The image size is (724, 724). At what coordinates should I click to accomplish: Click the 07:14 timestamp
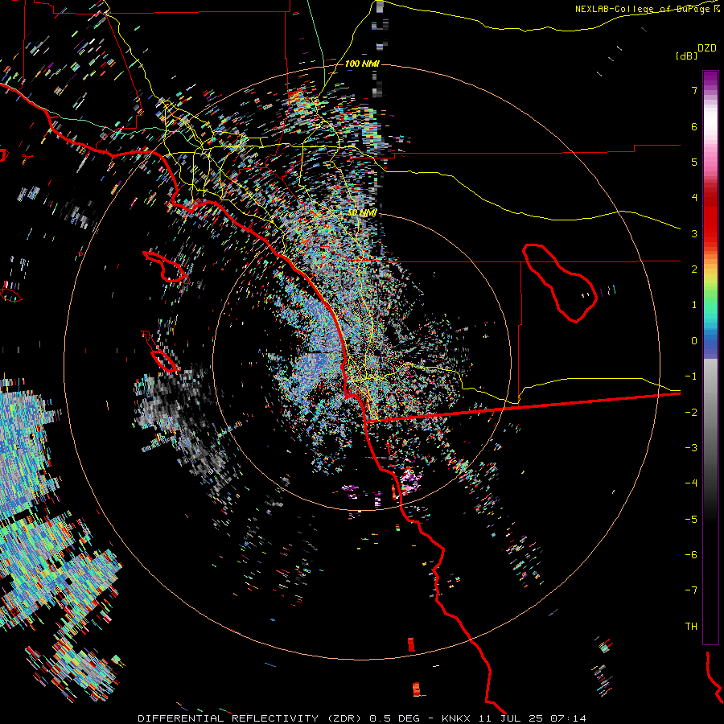[x=569, y=718]
